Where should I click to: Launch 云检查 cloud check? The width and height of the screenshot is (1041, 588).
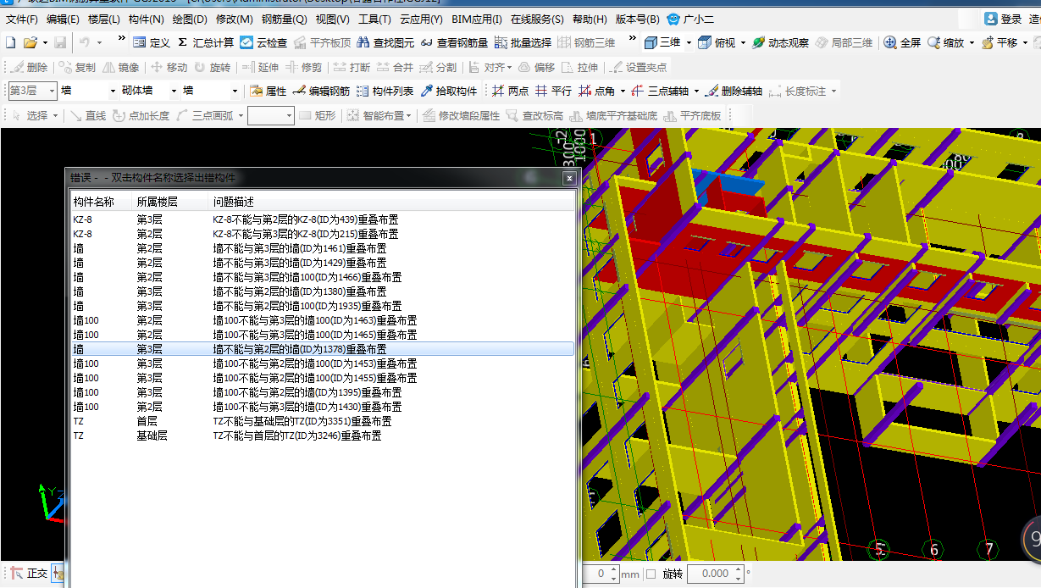click(x=263, y=42)
